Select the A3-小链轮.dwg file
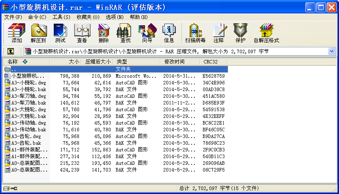The height and width of the screenshot is (194, 339). coord(28,83)
